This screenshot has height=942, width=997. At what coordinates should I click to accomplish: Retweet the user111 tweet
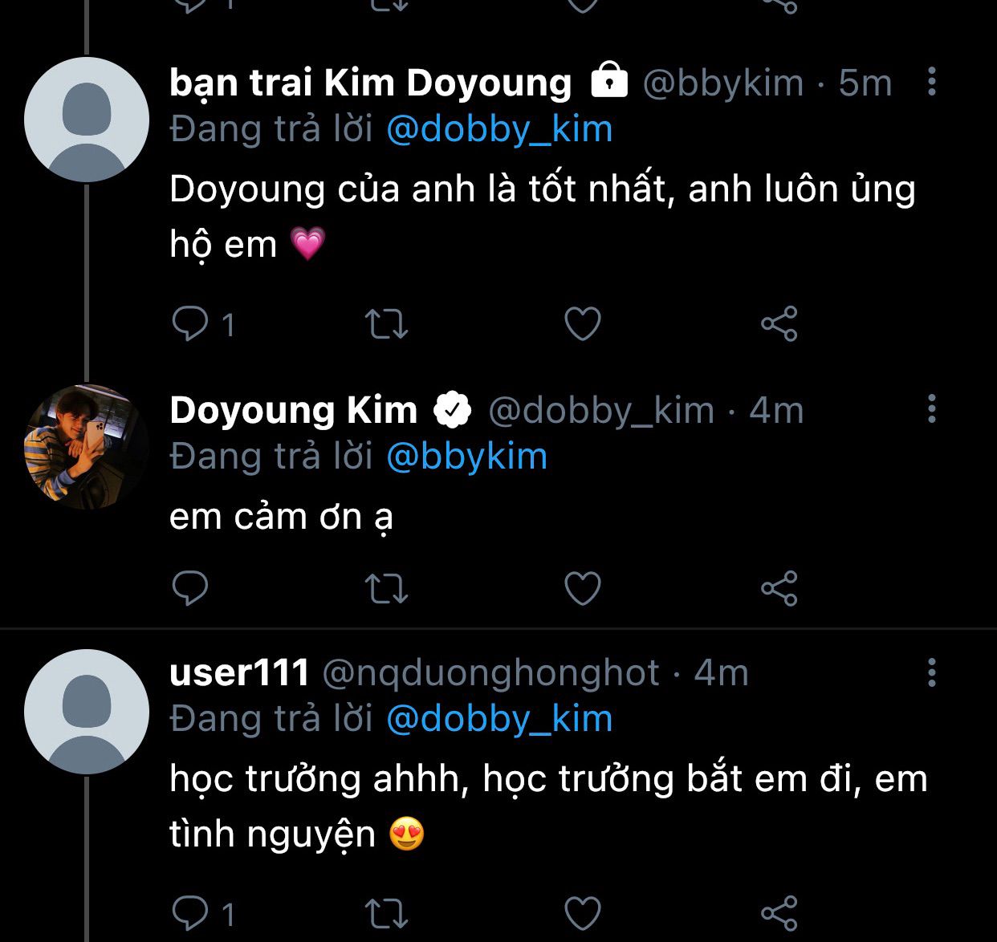pos(387,913)
